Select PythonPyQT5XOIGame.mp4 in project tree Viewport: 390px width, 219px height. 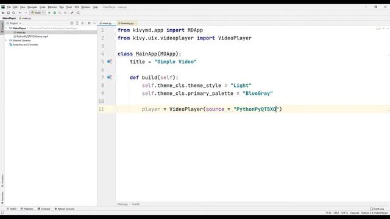click(x=30, y=36)
